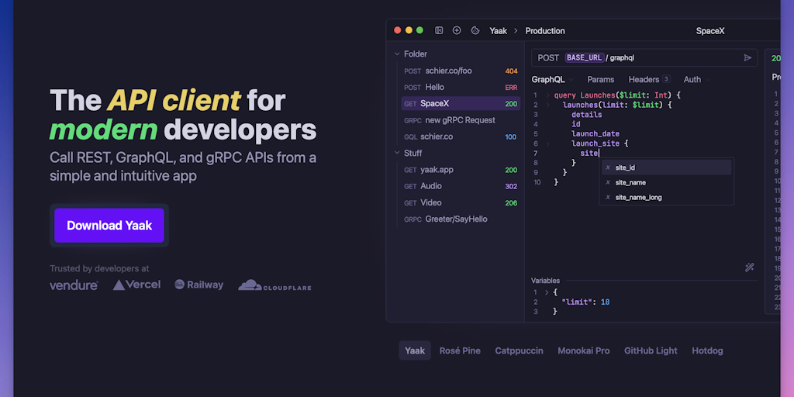Screen dimensions: 794x397
Task: Click the Railway logo
Action: pos(199,285)
